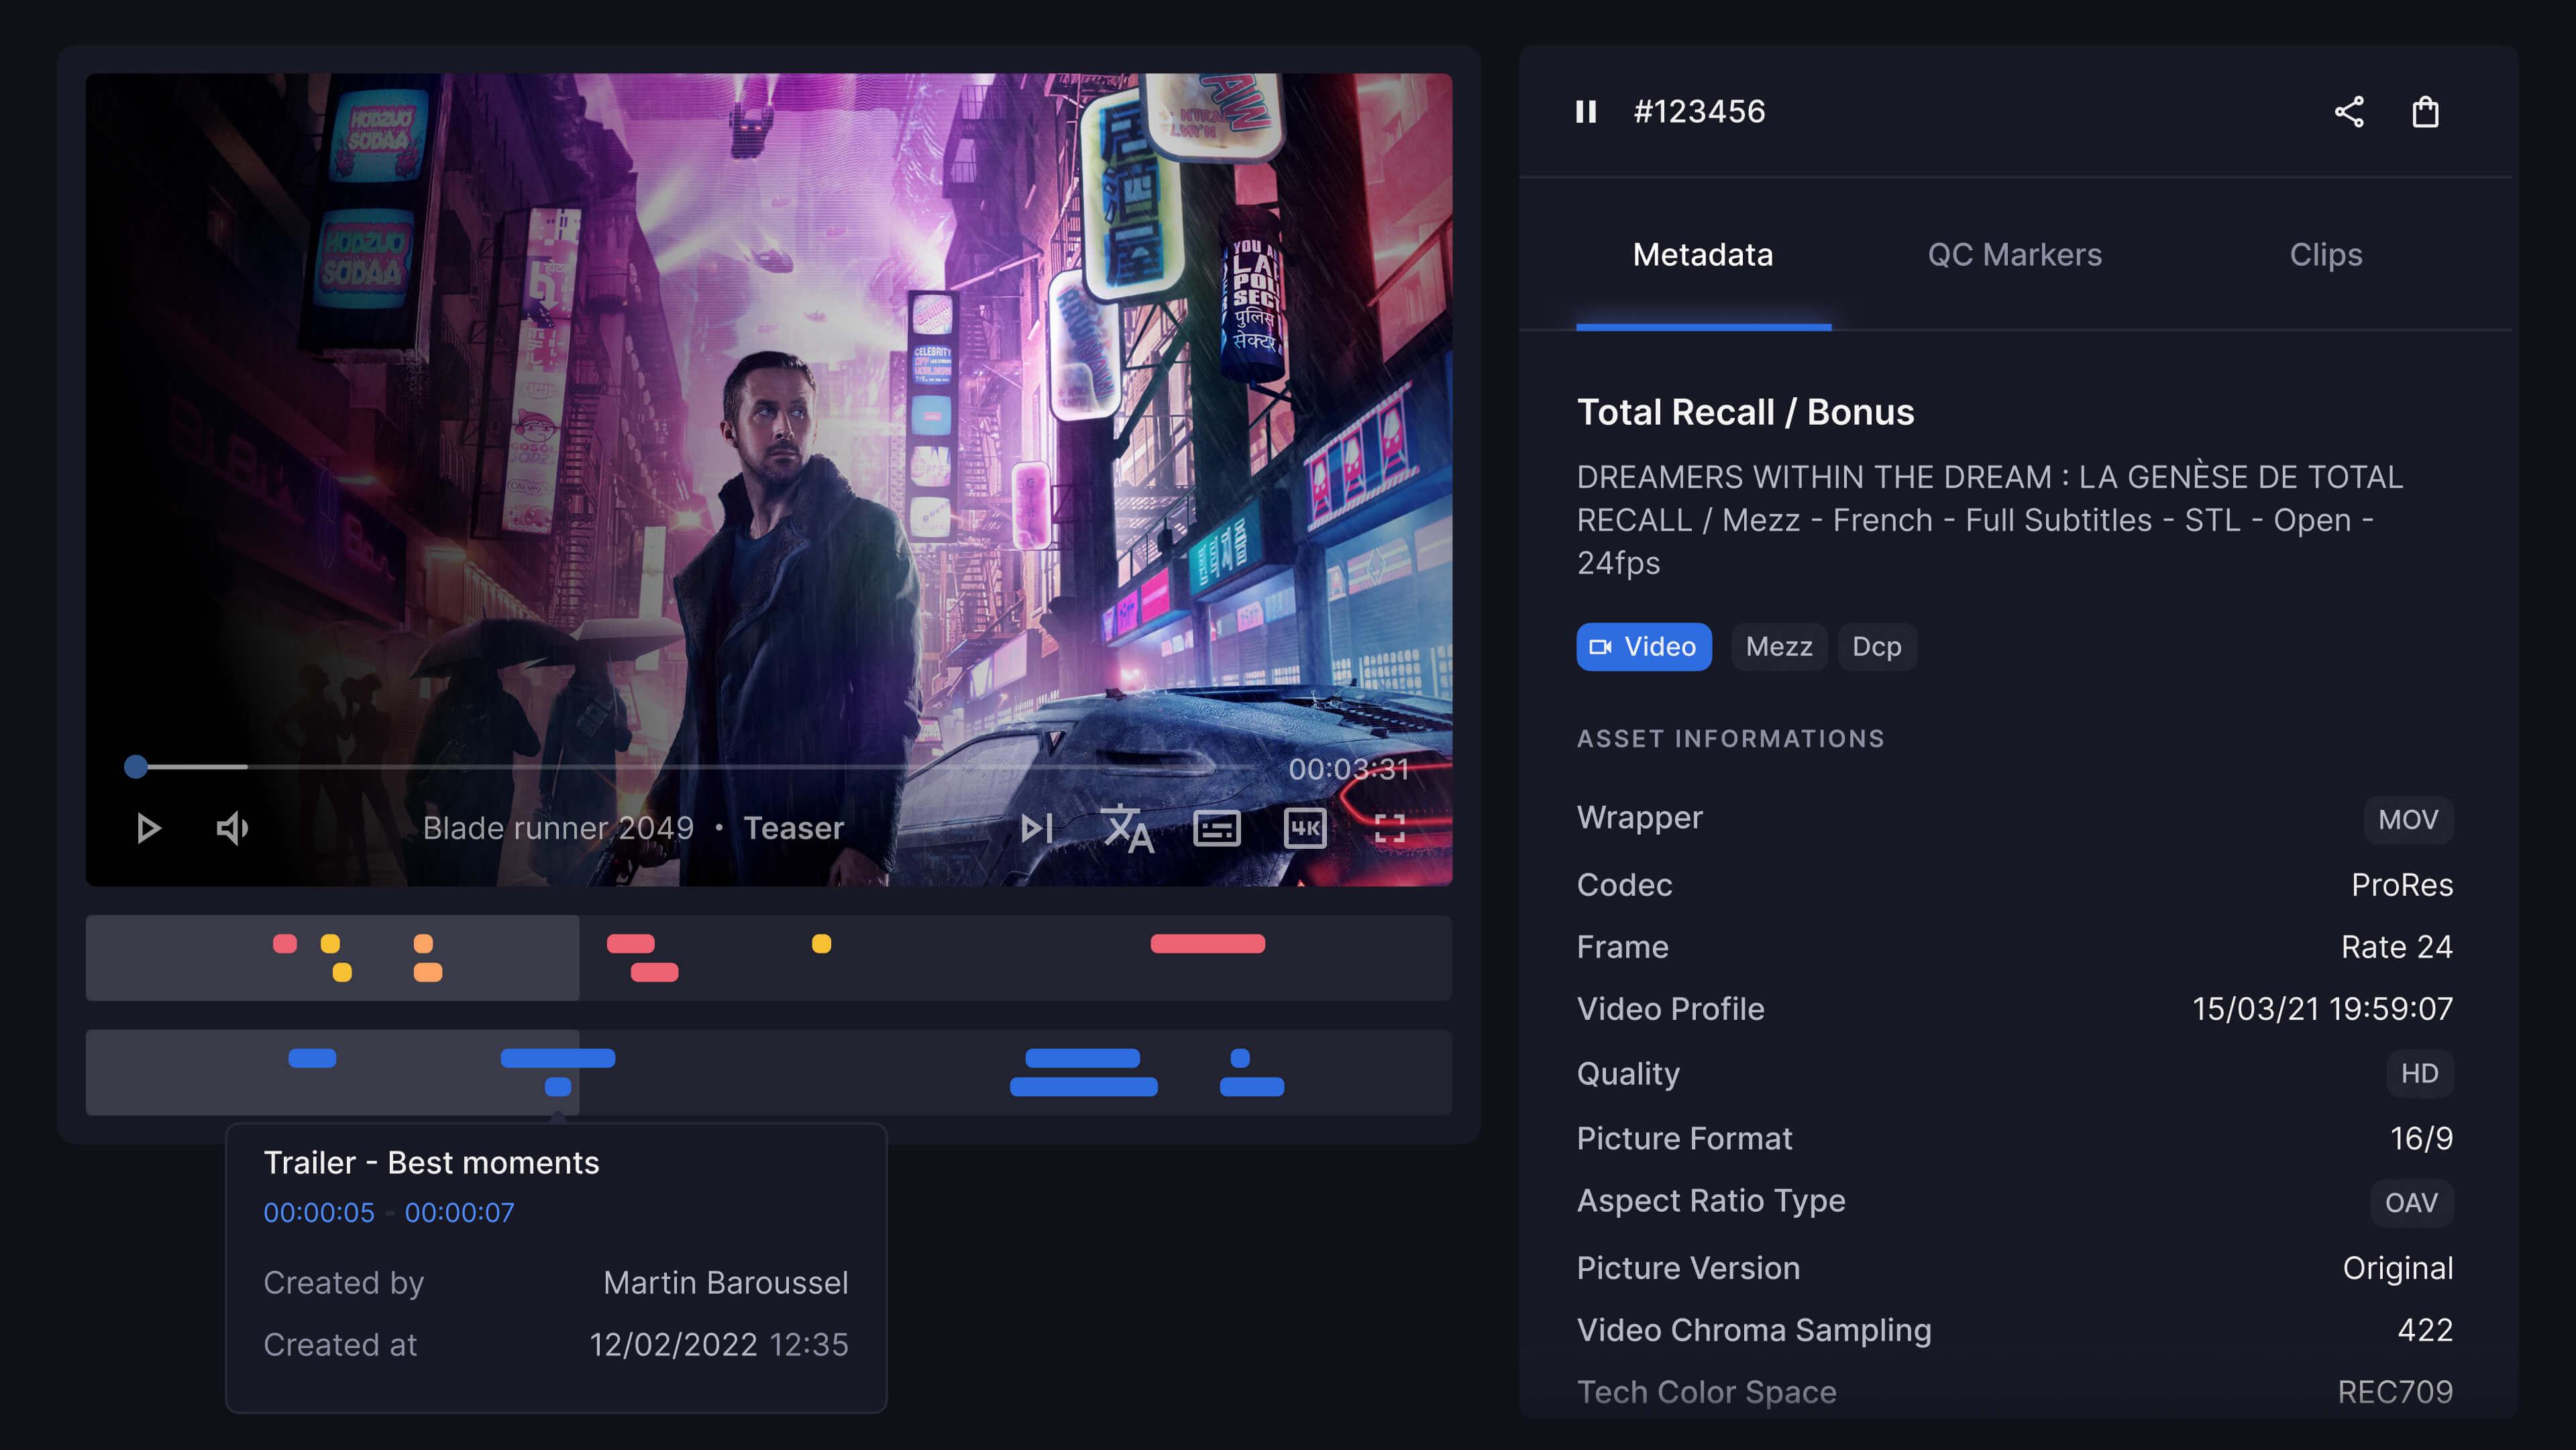Click the HD quality badge
The height and width of the screenshot is (1450, 2576).
point(2420,1074)
